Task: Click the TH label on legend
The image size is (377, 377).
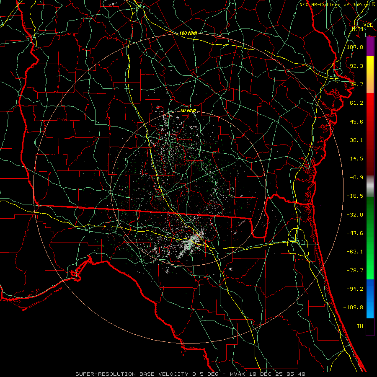Action: 360,326
